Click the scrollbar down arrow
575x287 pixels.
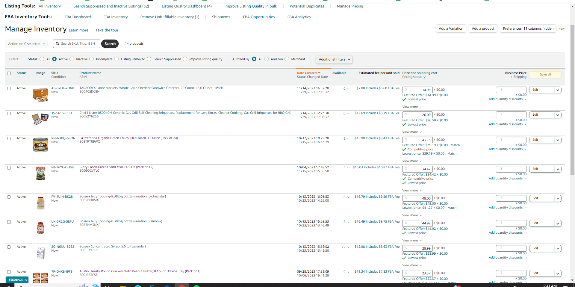point(572,280)
